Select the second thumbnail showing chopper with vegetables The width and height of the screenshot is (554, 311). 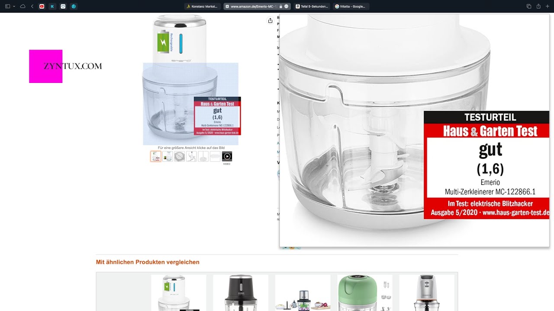pyautogui.click(x=167, y=156)
